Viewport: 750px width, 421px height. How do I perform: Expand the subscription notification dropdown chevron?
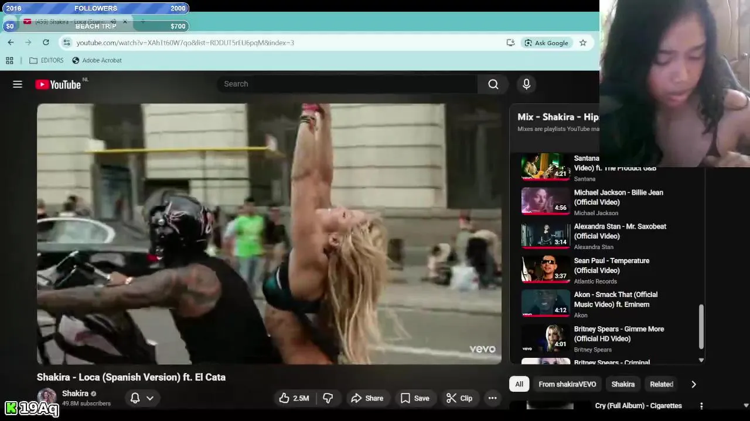click(150, 398)
